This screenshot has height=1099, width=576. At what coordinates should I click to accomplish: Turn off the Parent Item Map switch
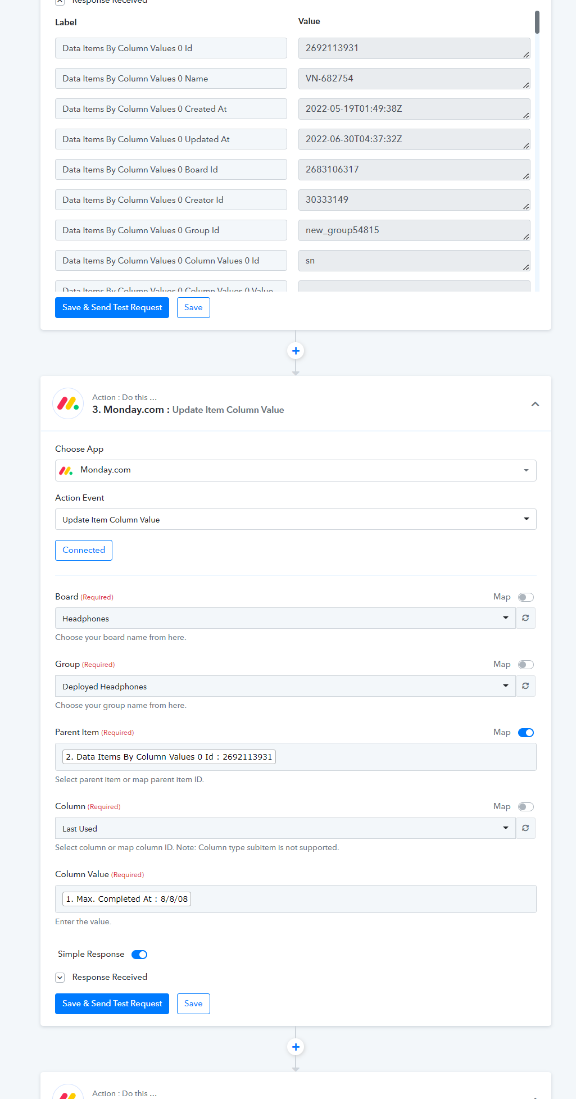coord(526,733)
